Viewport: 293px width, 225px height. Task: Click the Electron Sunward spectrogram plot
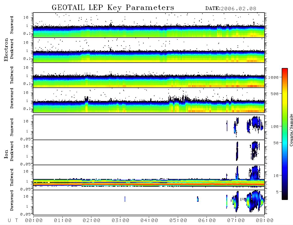(149, 25)
